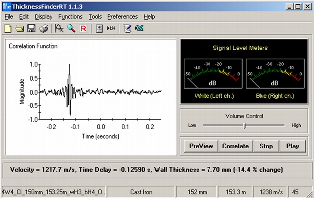
Task: Print with the printer toolbar icon
Action: tap(43, 29)
